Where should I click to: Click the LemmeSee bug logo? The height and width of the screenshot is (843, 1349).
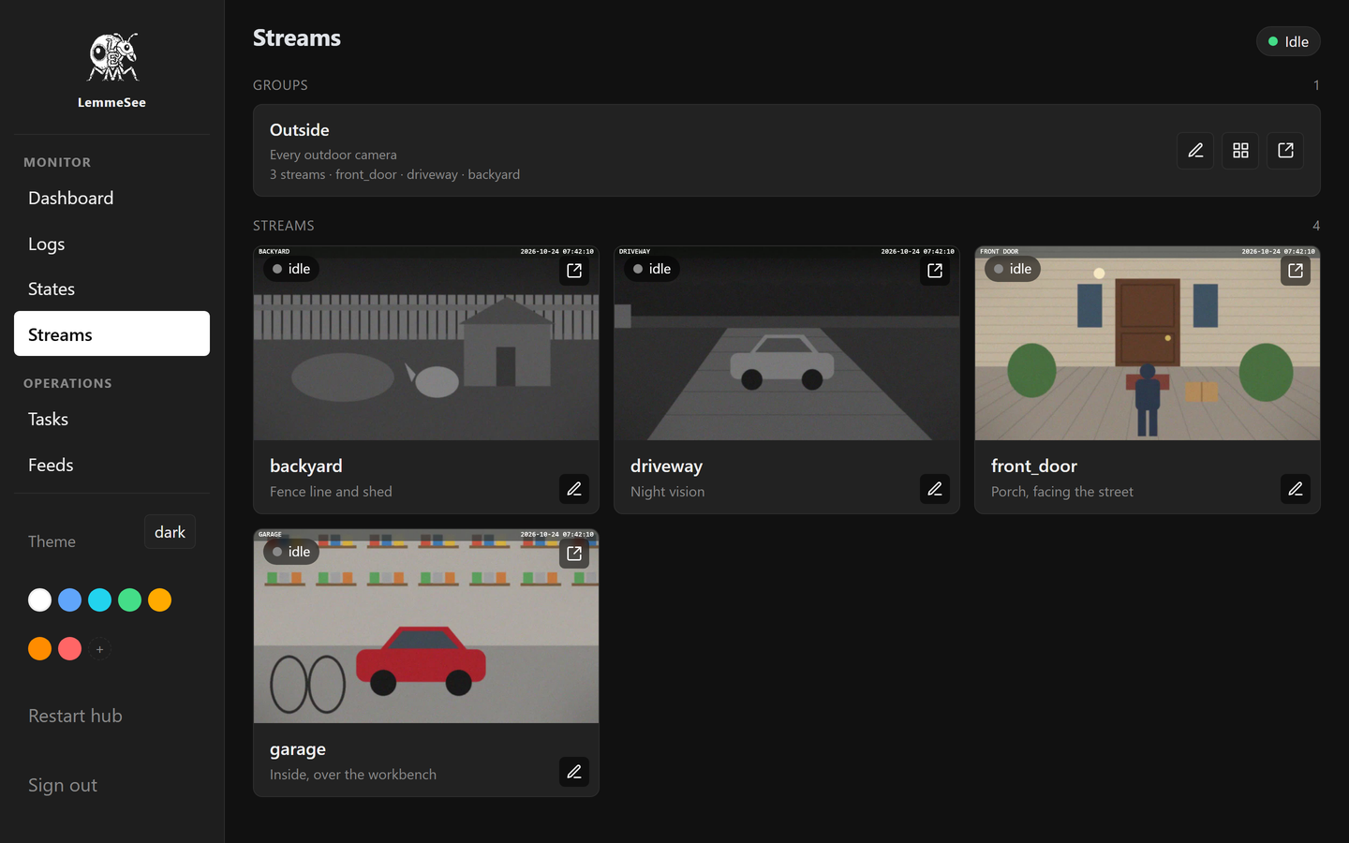coord(112,57)
